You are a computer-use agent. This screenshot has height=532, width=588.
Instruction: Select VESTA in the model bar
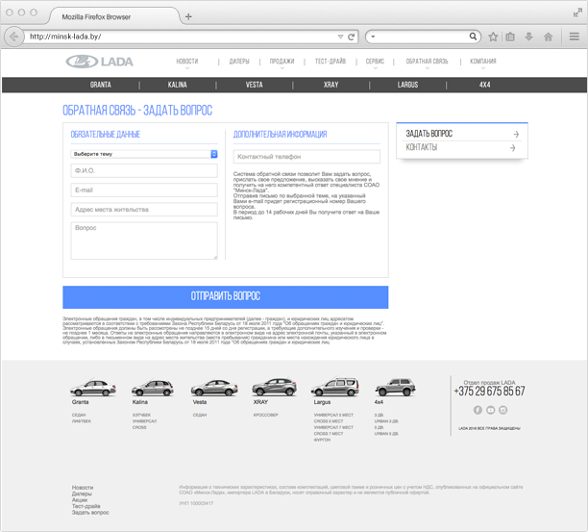tap(254, 85)
